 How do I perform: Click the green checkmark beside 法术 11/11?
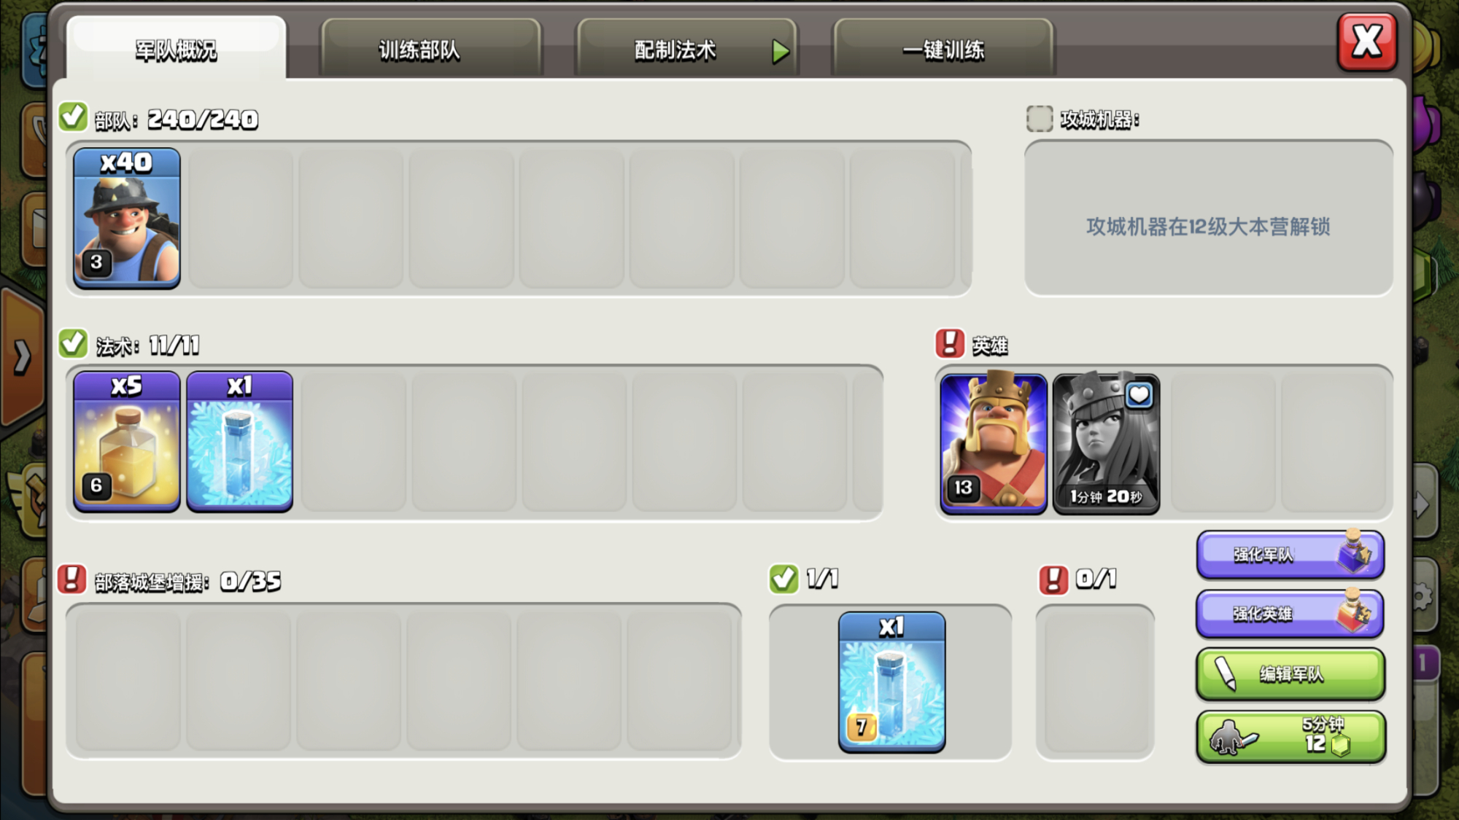[73, 343]
